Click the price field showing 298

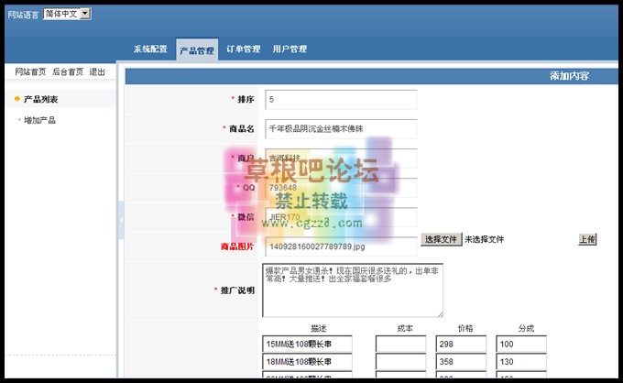coord(461,345)
